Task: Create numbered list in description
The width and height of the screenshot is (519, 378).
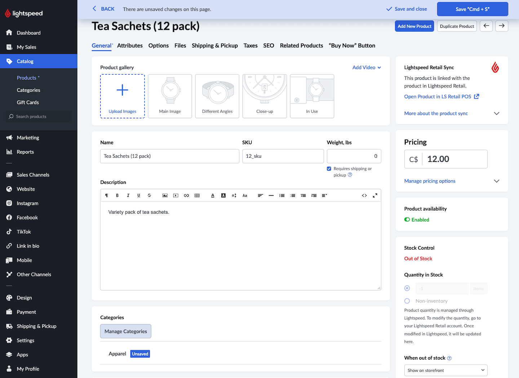Action: [293, 196]
